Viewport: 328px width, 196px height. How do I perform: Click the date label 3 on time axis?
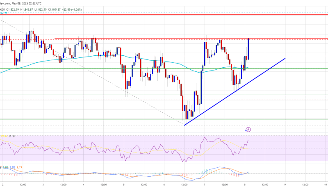43,185
